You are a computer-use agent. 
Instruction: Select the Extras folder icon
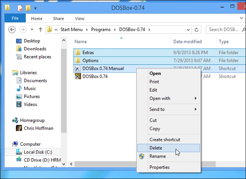coord(77,52)
